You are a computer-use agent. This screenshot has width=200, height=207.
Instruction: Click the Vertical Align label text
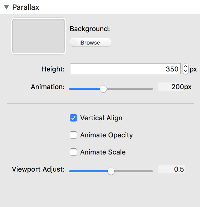pyautogui.click(x=101, y=118)
